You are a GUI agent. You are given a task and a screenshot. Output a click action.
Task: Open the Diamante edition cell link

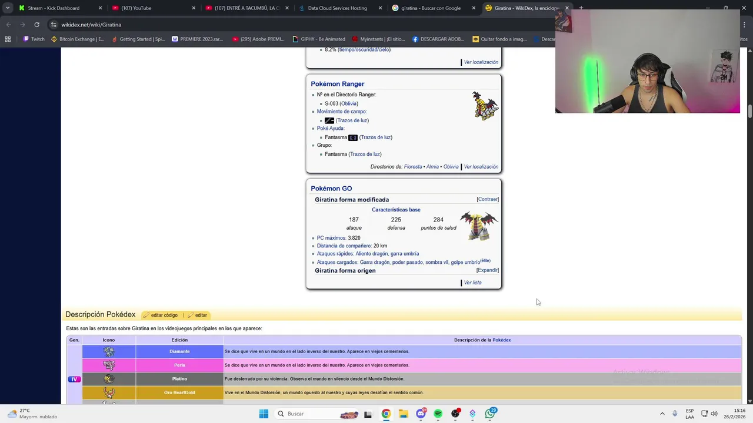coord(179,351)
